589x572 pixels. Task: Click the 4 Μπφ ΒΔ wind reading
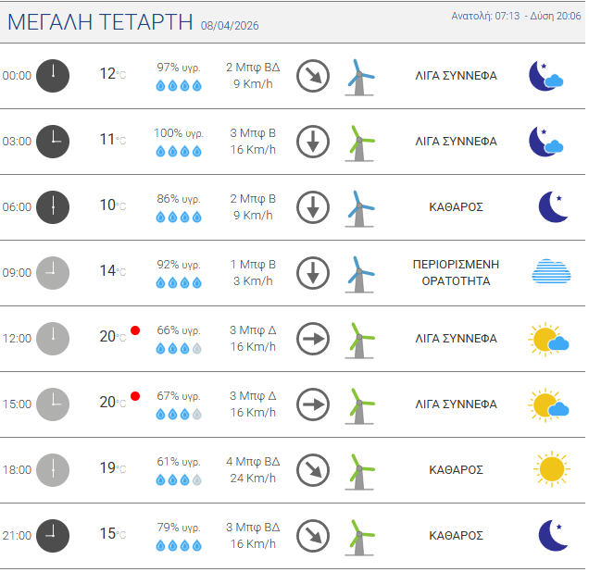[253, 461]
